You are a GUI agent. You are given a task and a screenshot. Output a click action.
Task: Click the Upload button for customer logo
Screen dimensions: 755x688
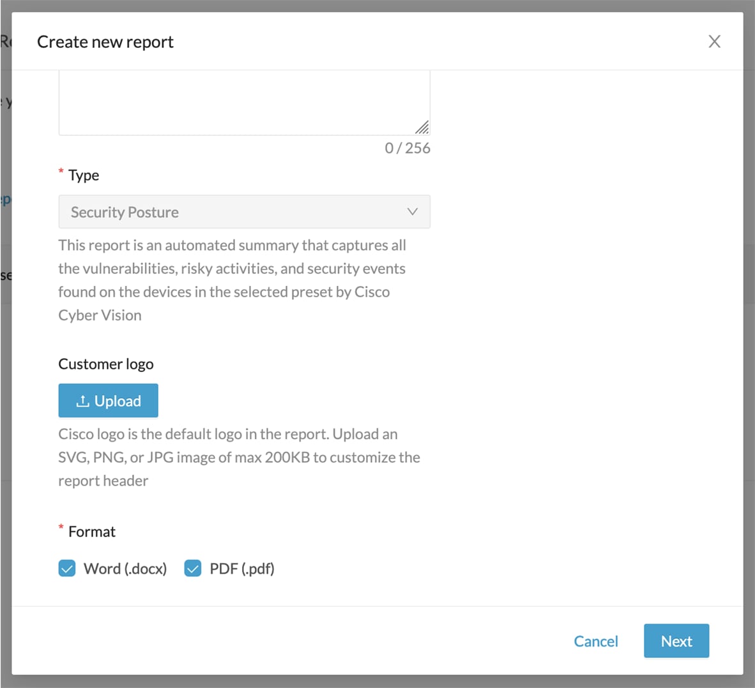coord(108,400)
